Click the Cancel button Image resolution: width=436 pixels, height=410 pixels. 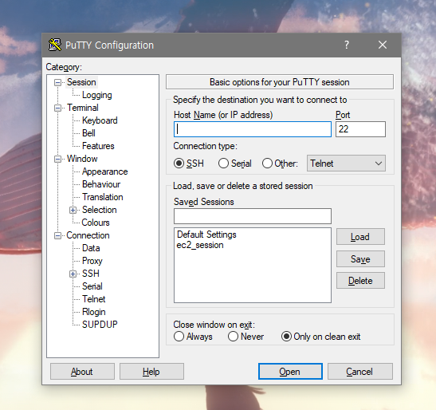click(360, 372)
